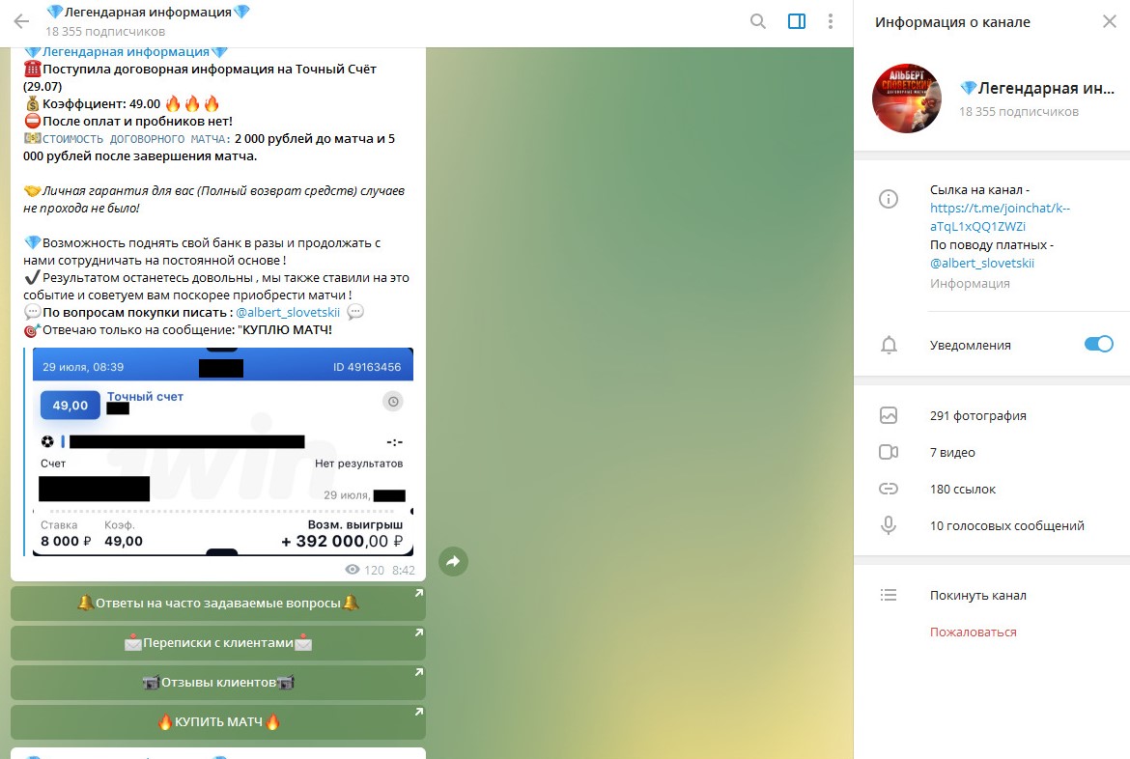Image resolution: width=1130 pixels, height=759 pixels.
Task: Open the three-dot channel menu
Action: pos(831,21)
